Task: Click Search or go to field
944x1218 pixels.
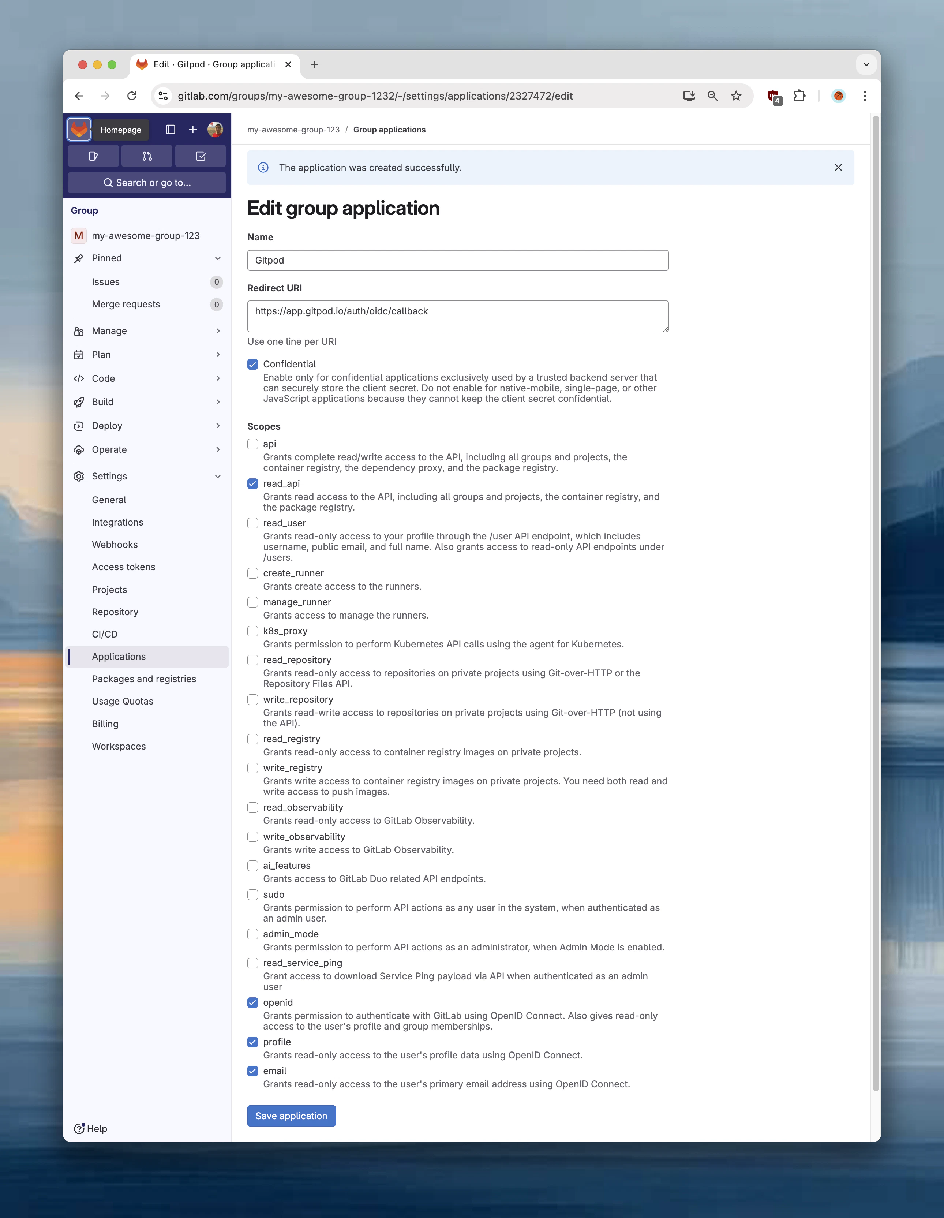Action: [x=147, y=182]
